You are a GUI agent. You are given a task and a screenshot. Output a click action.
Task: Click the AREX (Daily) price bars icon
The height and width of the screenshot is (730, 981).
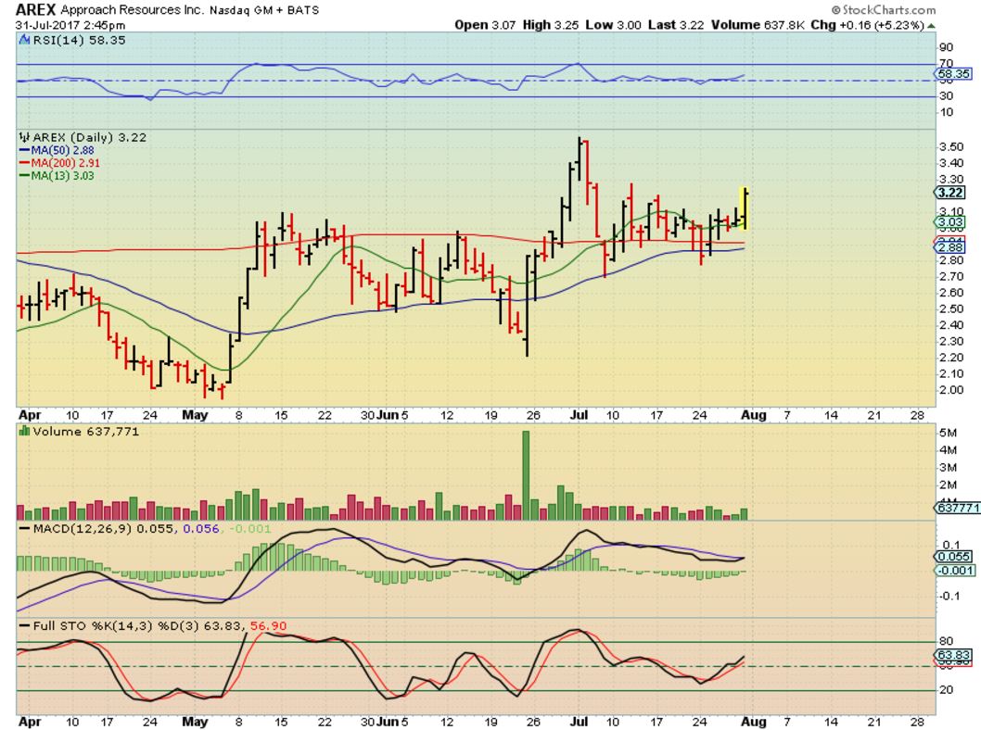click(x=24, y=137)
